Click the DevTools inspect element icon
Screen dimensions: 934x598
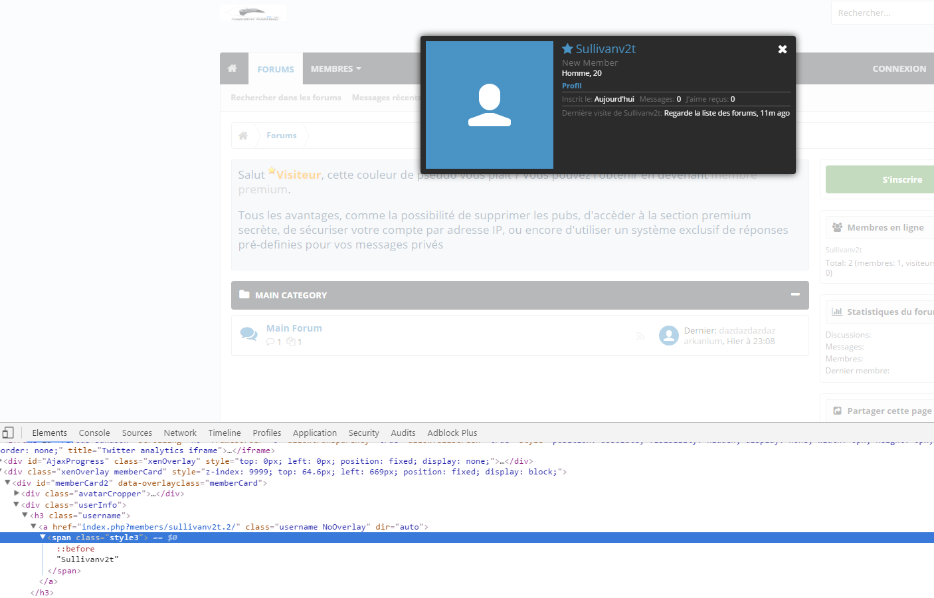click(x=8, y=433)
